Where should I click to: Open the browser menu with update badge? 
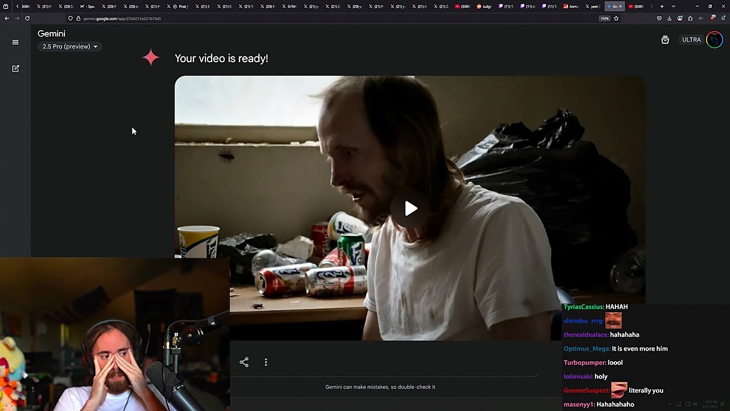point(723,18)
